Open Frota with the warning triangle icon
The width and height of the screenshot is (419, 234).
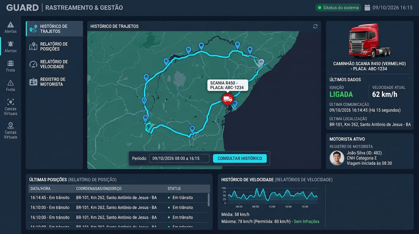click(10, 86)
